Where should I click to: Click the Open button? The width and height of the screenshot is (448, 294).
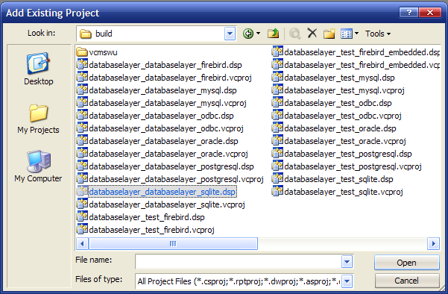click(x=406, y=263)
